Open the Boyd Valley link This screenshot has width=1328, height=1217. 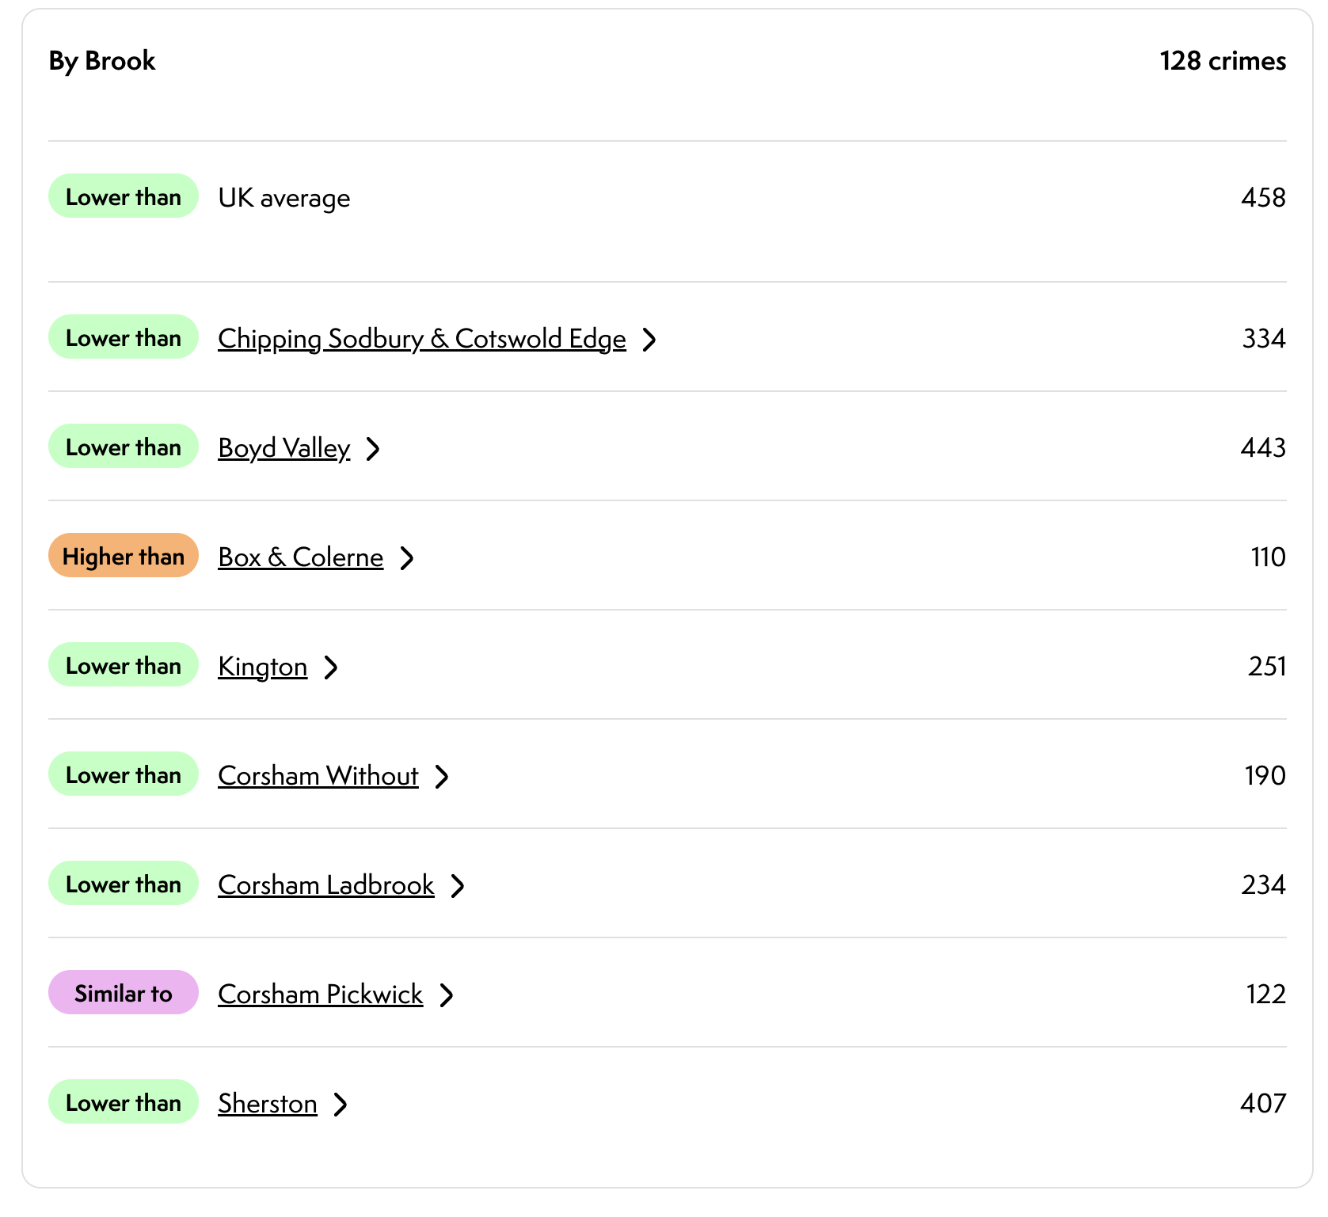tap(283, 448)
